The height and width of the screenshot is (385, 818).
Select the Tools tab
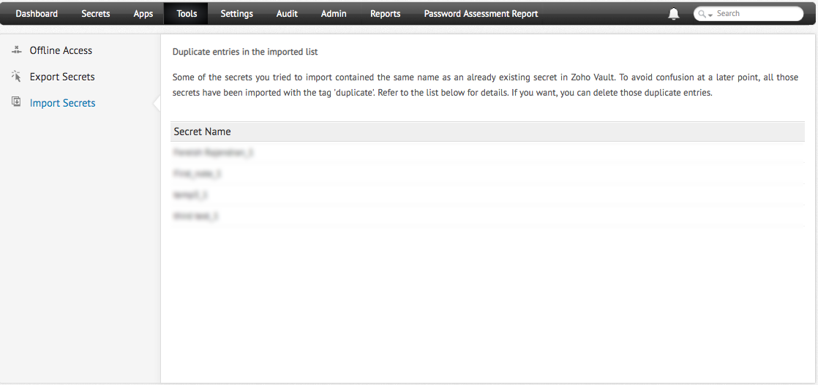pos(187,14)
